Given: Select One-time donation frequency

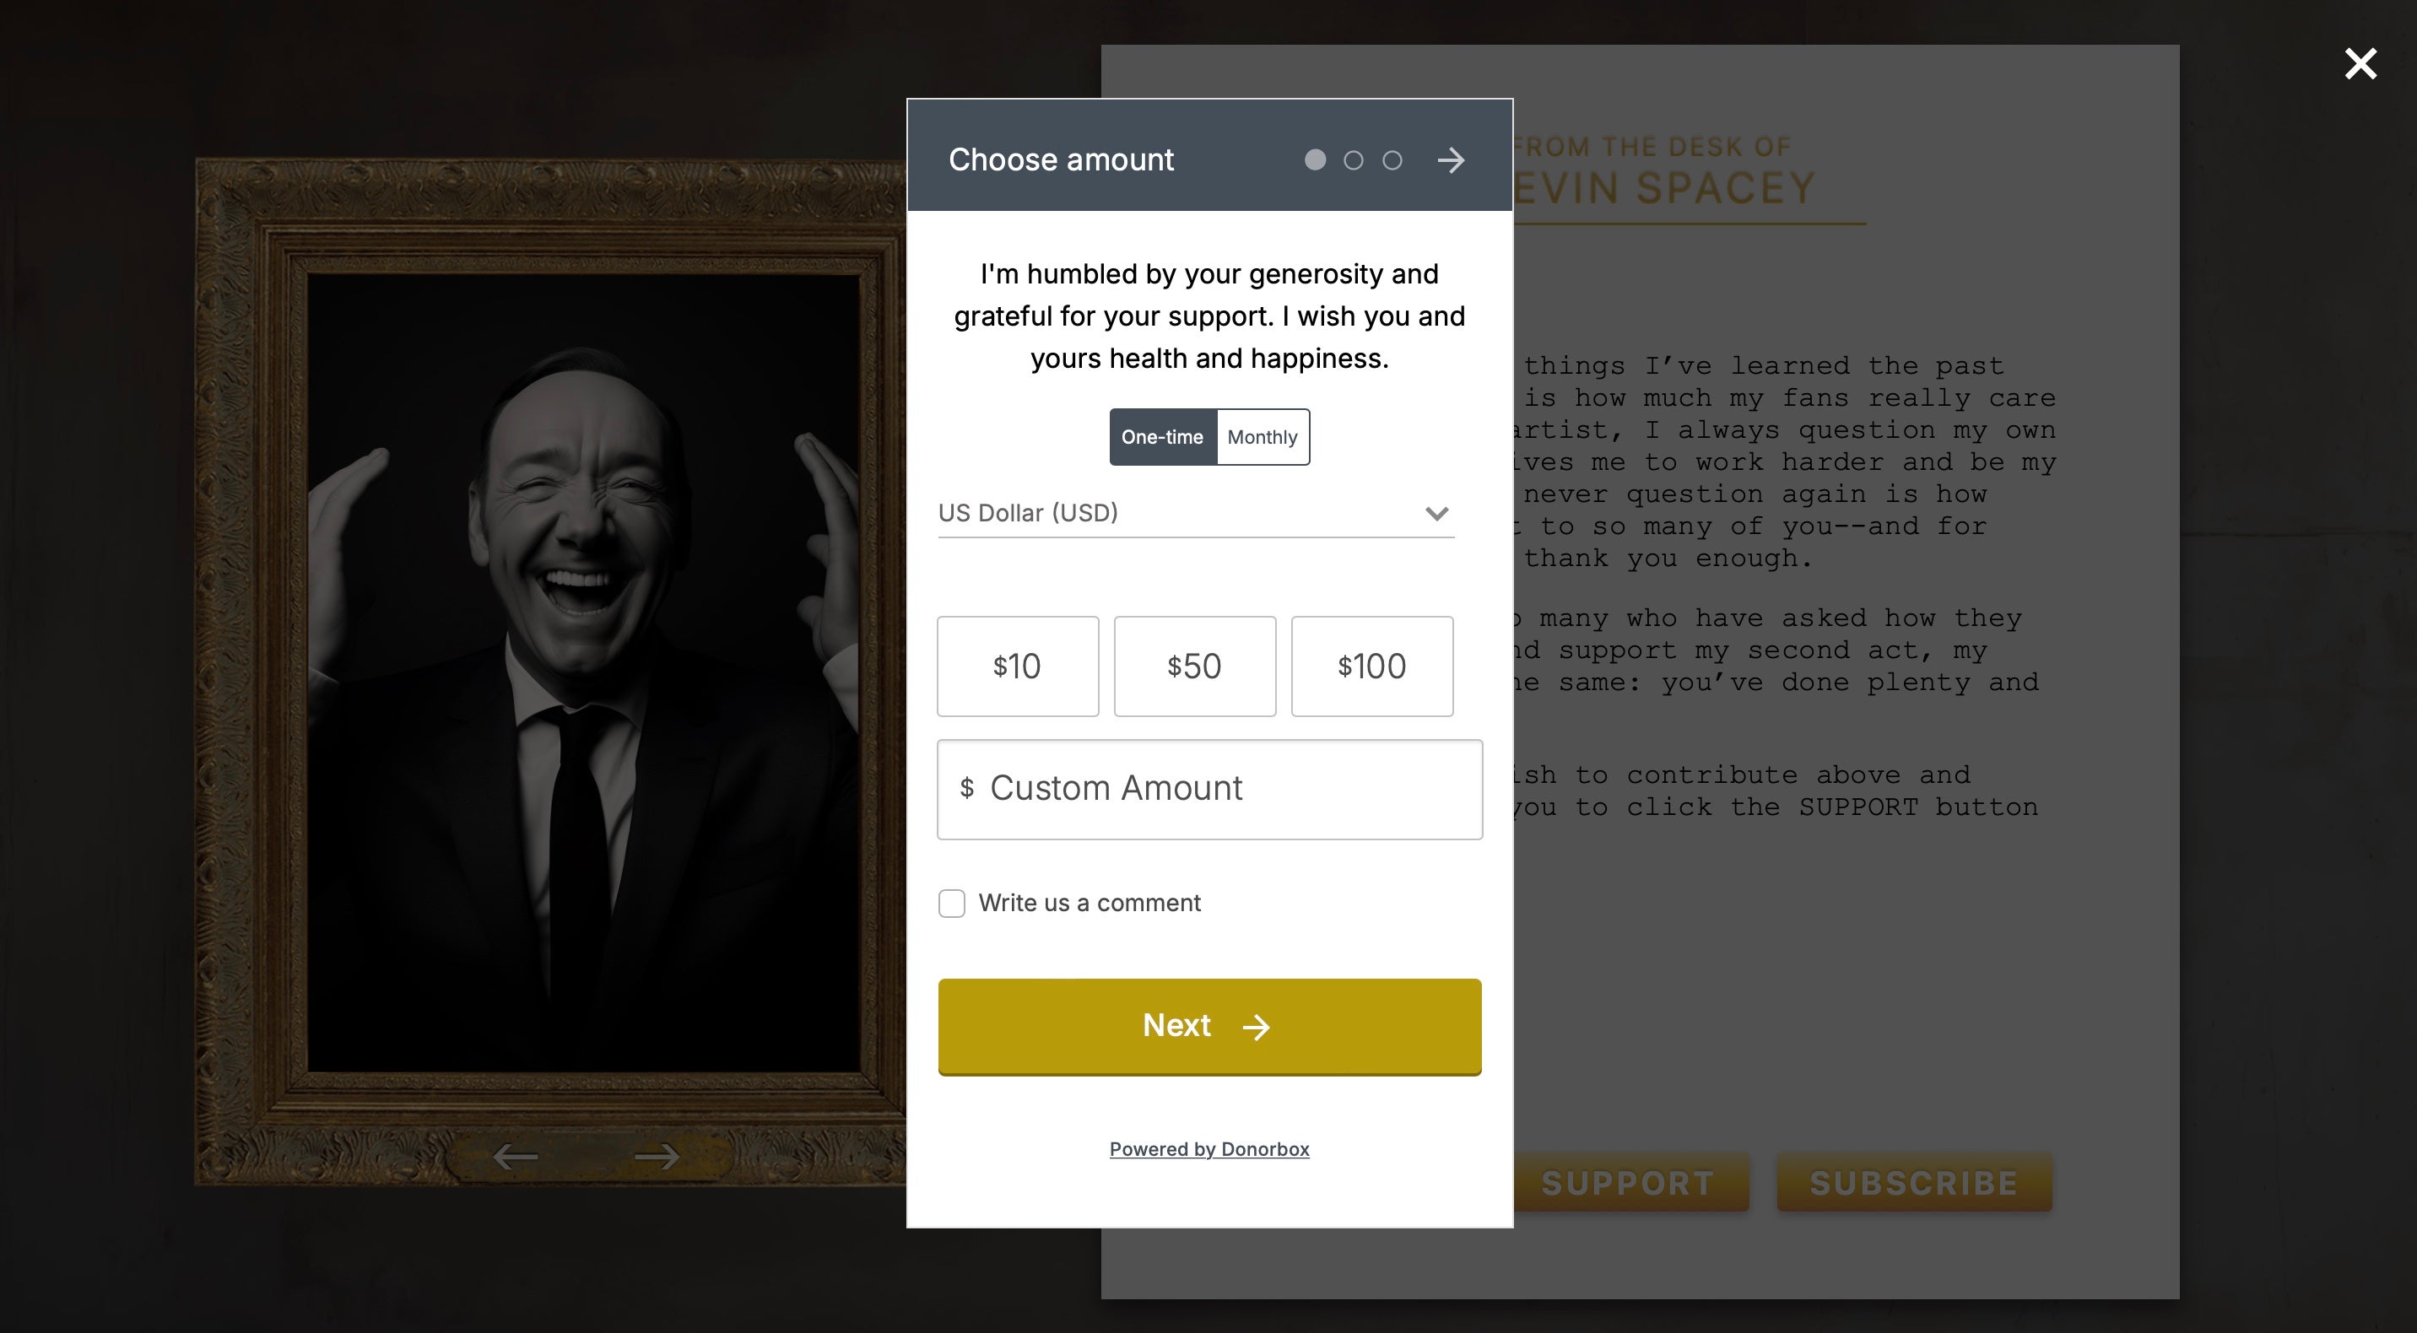Looking at the screenshot, I should pyautogui.click(x=1163, y=437).
